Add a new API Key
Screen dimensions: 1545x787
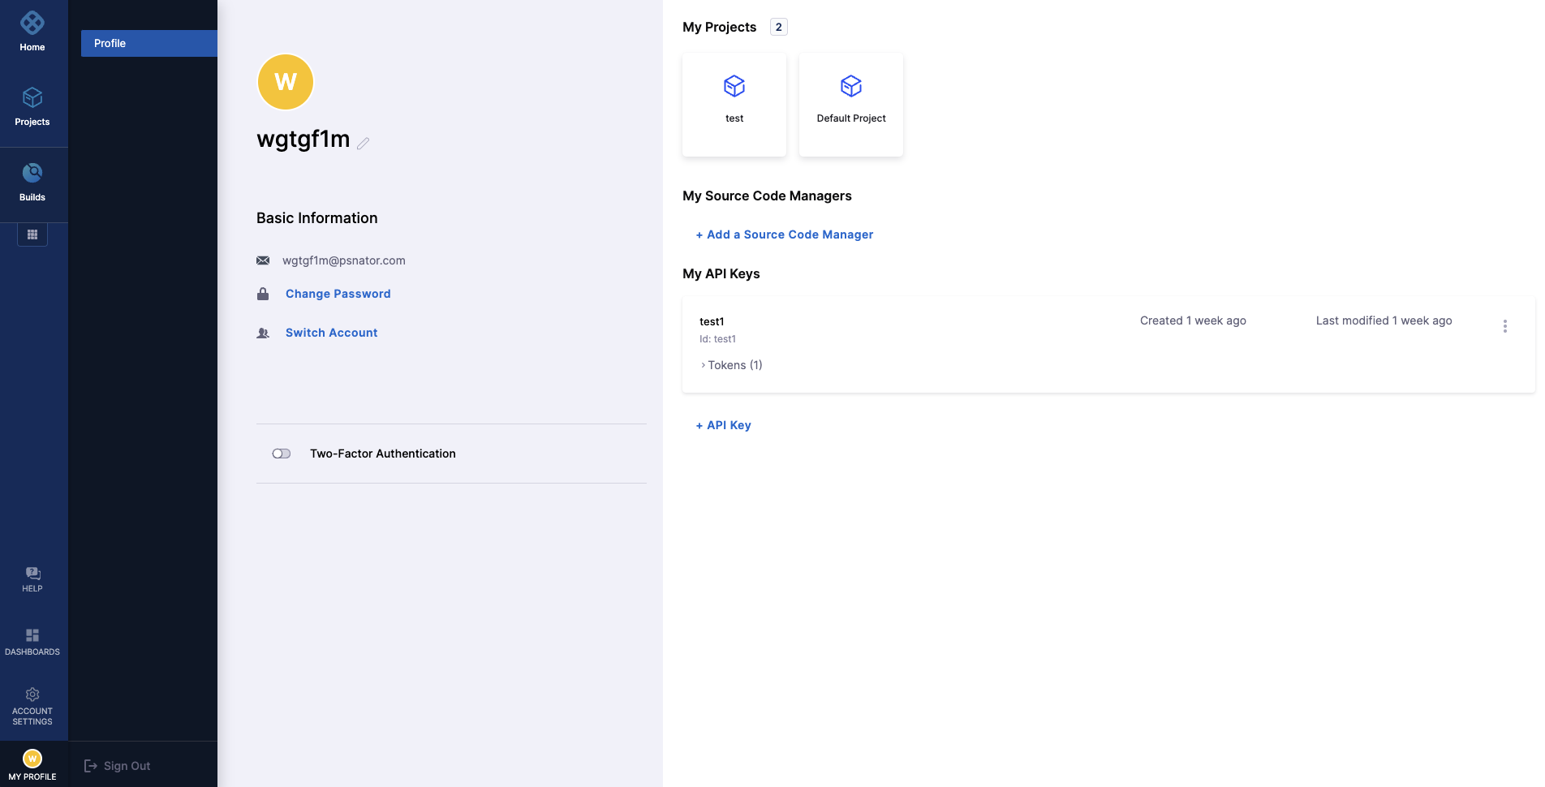723,425
